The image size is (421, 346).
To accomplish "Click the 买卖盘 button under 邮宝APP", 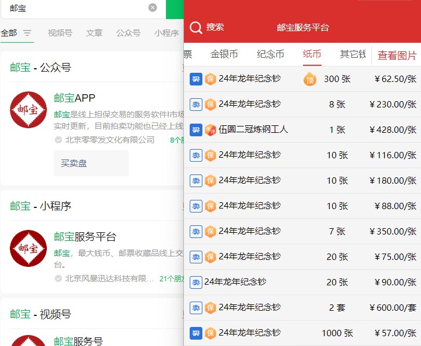I will pos(91,163).
